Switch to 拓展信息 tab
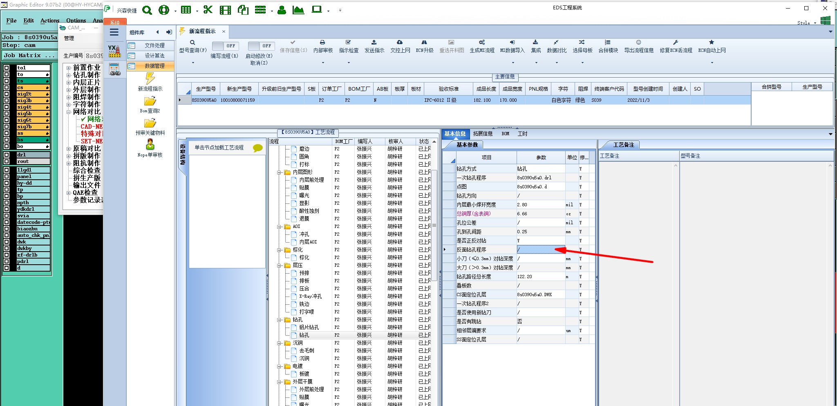837x406 pixels. tap(483, 134)
